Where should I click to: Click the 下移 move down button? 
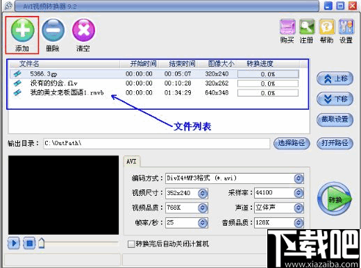coord(335,99)
